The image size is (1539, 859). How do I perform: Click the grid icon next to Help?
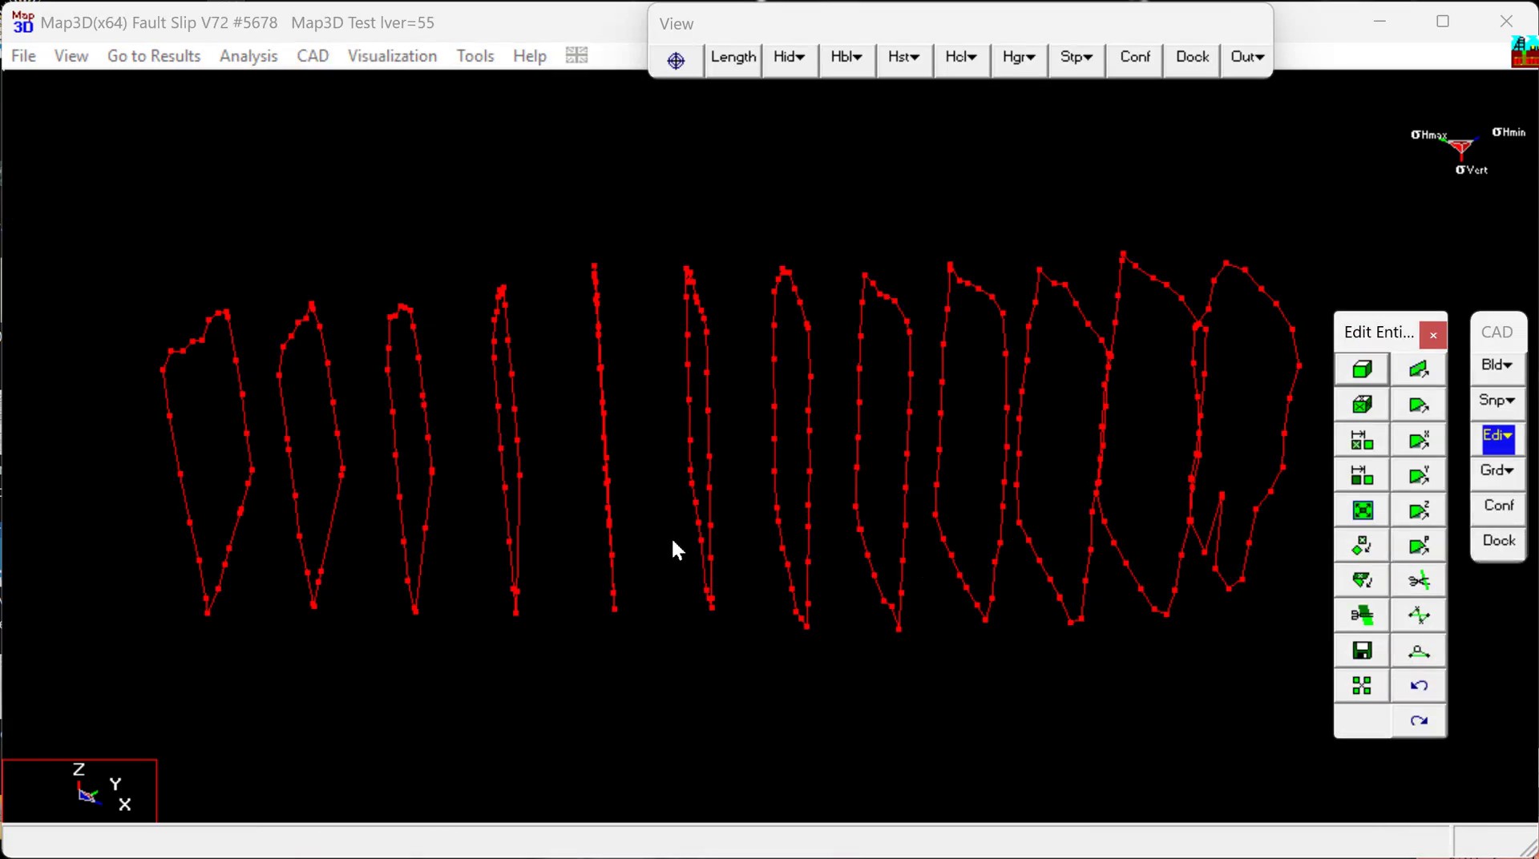[576, 55]
